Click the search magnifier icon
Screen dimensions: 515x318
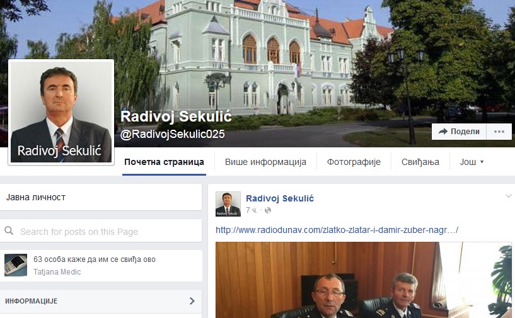click(x=9, y=230)
